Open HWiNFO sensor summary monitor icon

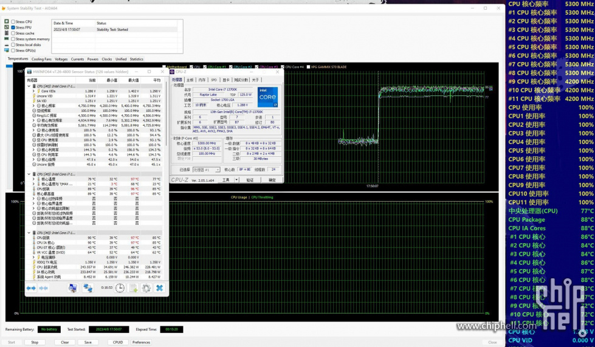(x=73, y=288)
